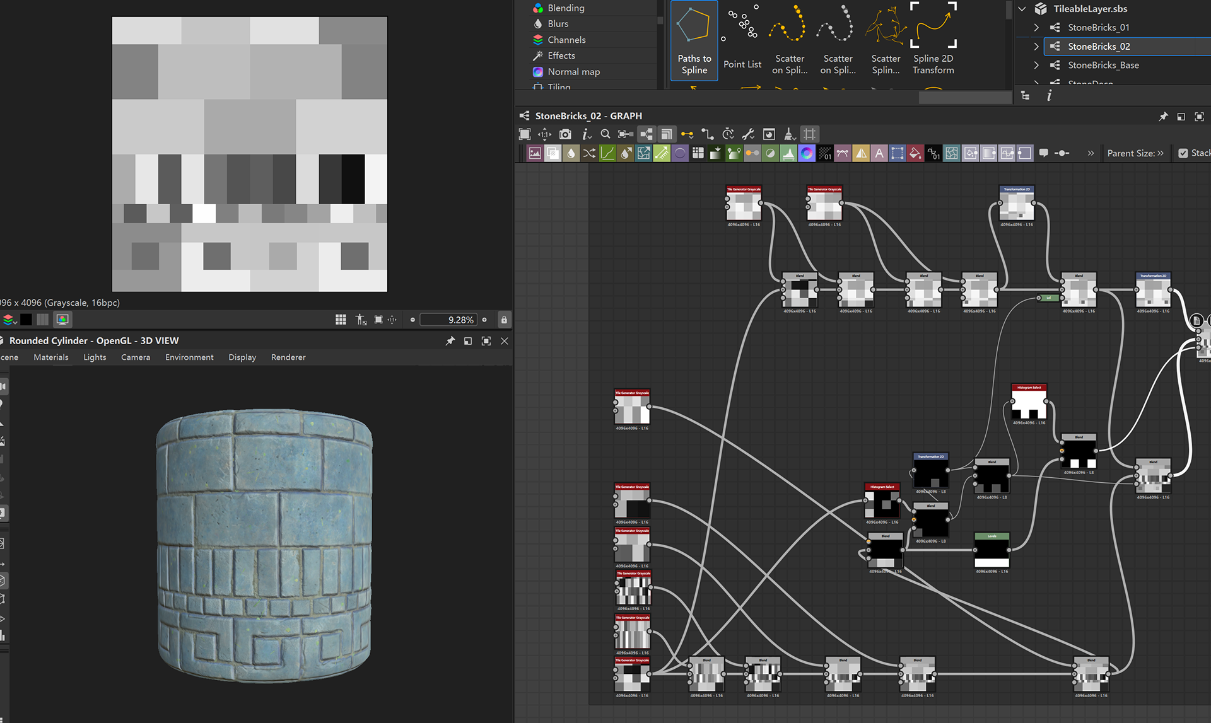Pin the StoneBricks_02 graph panel
The width and height of the screenshot is (1211, 723).
[1163, 117]
